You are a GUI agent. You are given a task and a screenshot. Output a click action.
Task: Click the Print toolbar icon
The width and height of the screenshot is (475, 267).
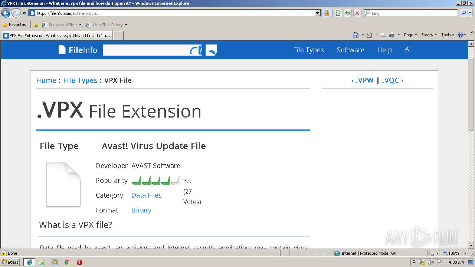[x=392, y=35]
